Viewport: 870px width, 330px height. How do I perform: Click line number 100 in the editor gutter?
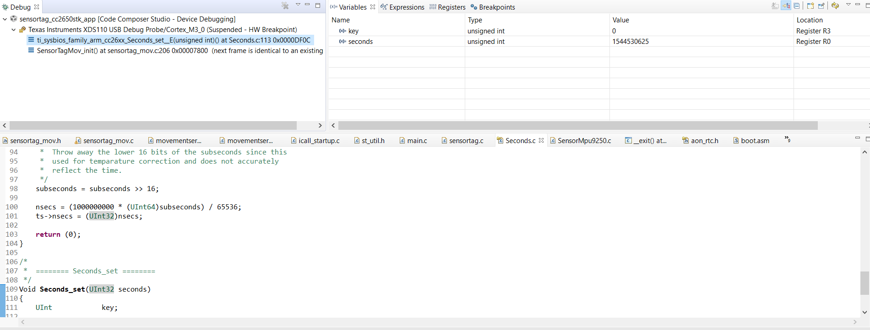11,207
